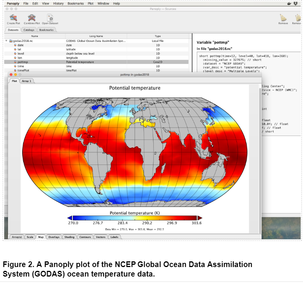Image resolution: width=303 pixels, height=283 pixels.
Task: Select the pottmp variable row
Action: [x=96, y=62]
